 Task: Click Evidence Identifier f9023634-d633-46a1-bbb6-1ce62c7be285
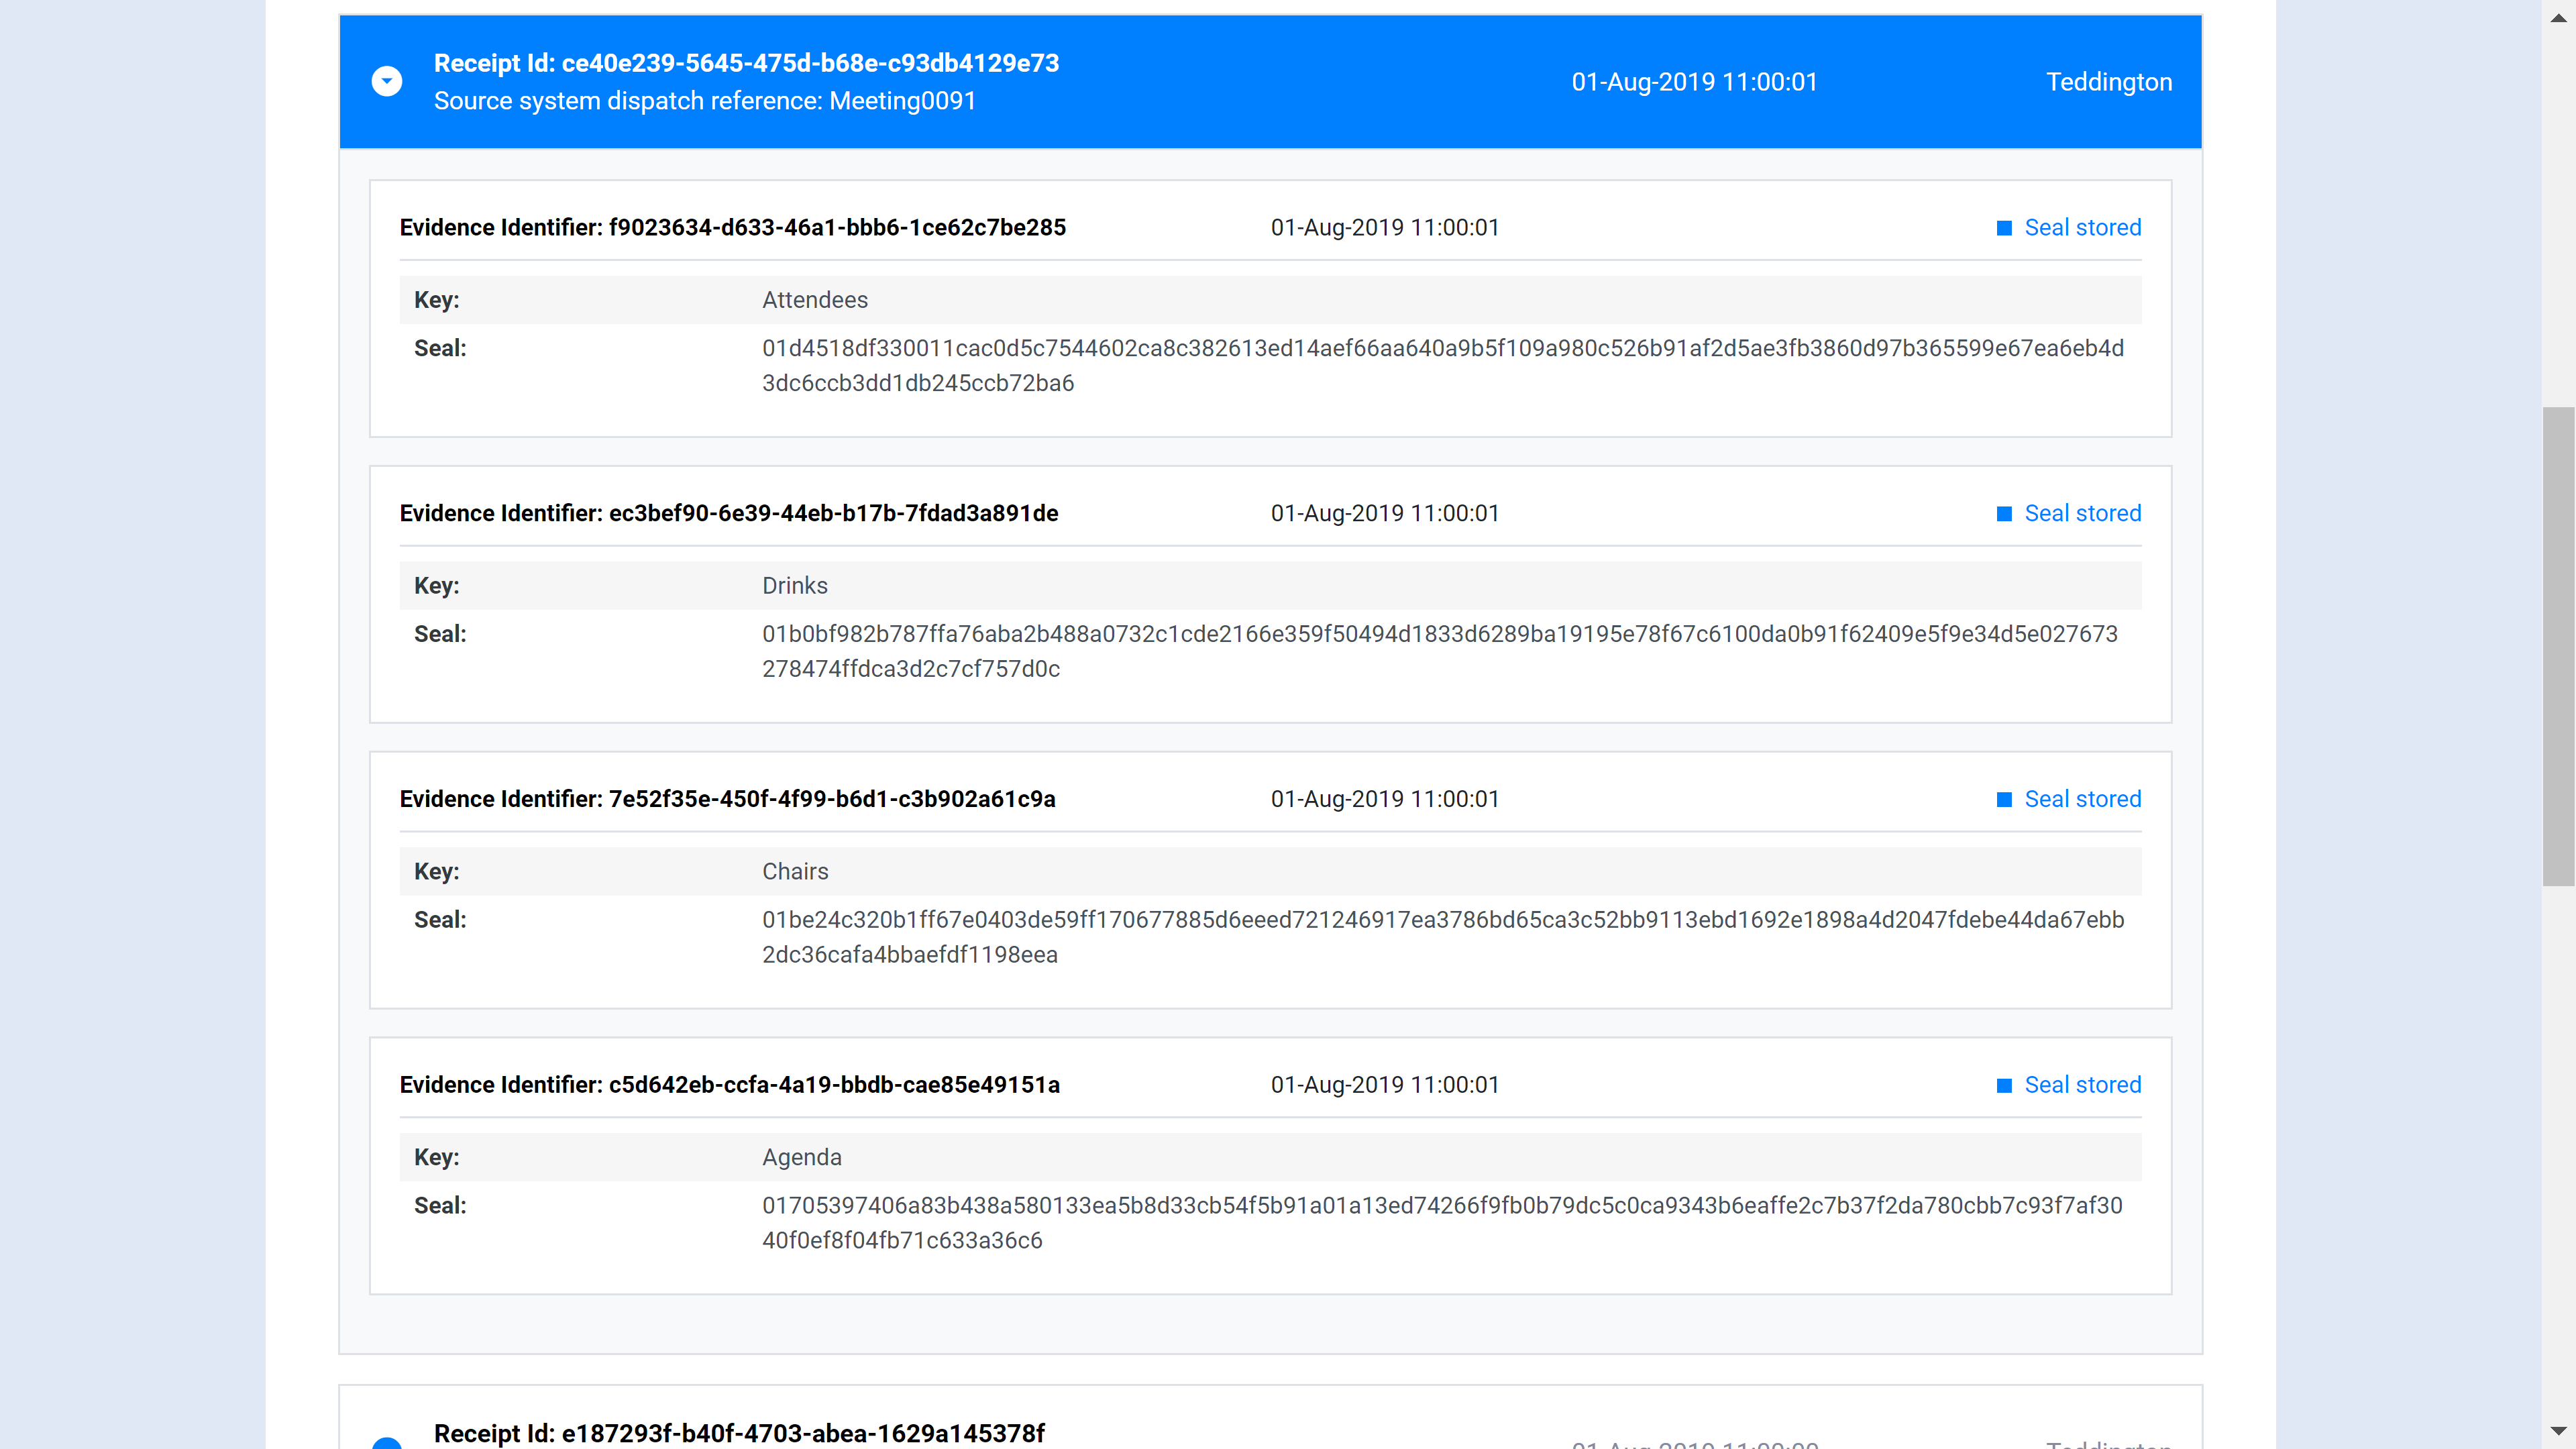[x=732, y=227]
